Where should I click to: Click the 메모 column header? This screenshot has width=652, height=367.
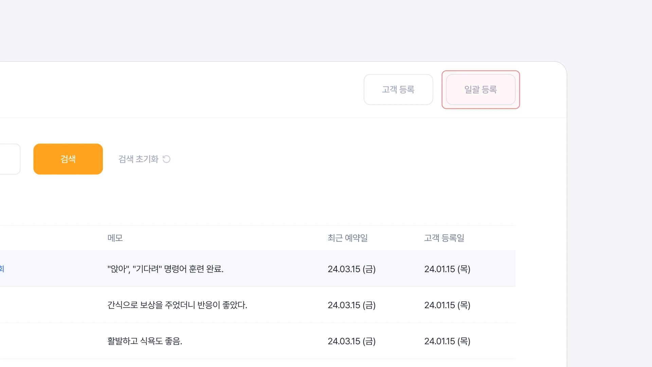click(x=115, y=238)
